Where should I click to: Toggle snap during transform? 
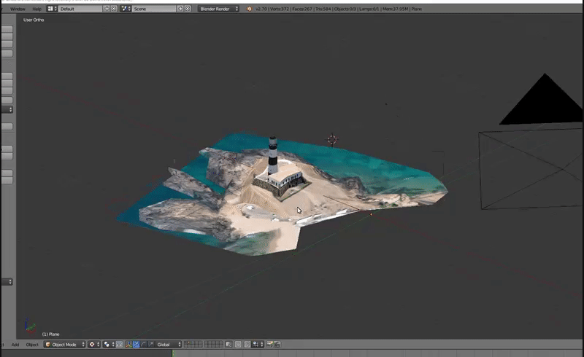(x=247, y=345)
